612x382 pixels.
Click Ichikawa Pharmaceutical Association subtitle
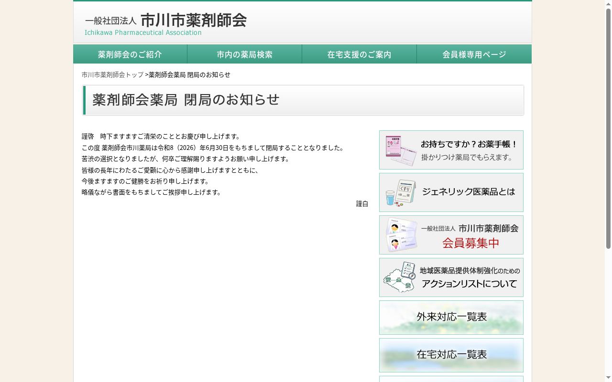(x=143, y=32)
